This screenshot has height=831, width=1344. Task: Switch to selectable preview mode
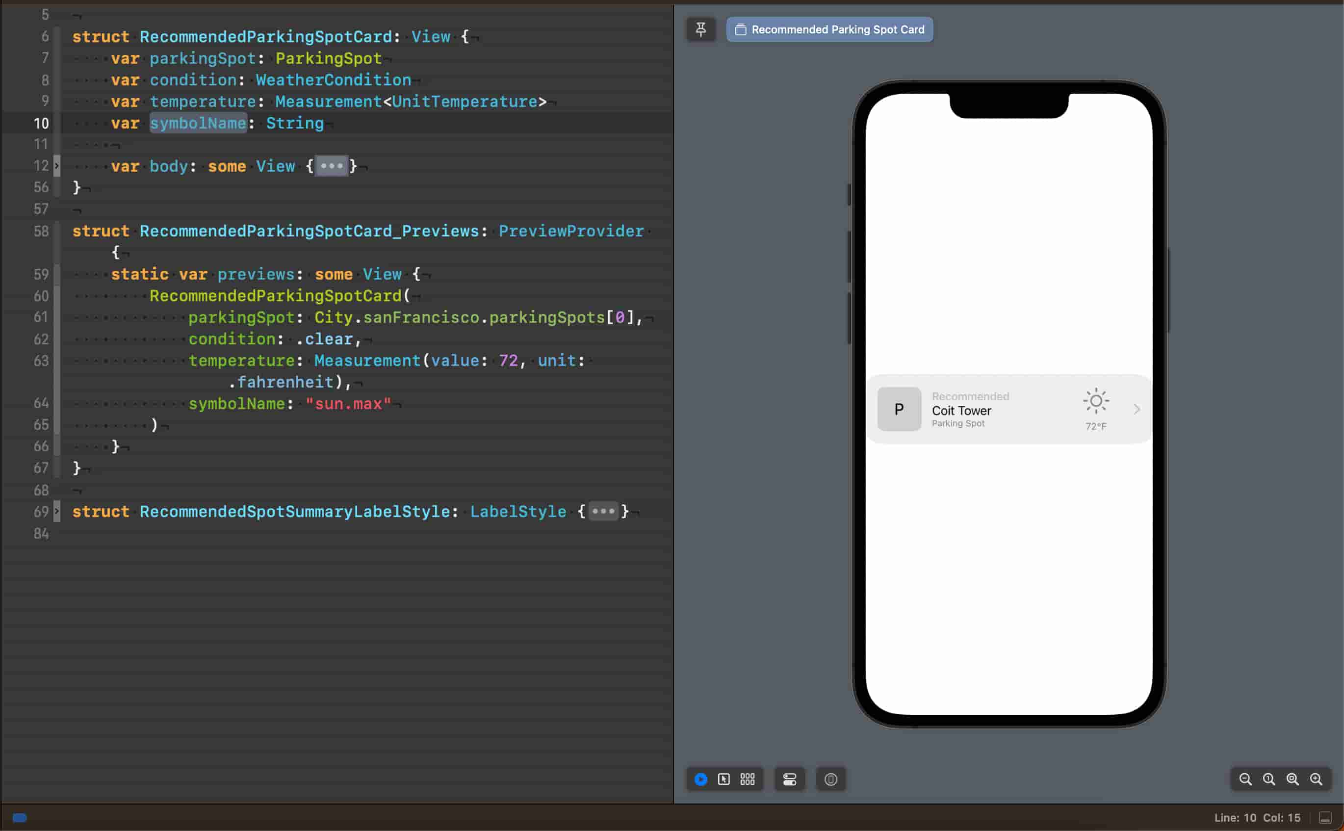[x=724, y=779]
